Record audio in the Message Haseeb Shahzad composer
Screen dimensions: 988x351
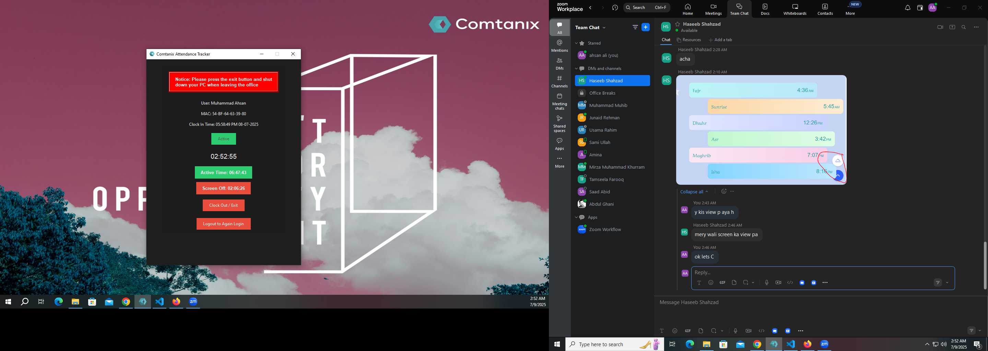point(735,331)
